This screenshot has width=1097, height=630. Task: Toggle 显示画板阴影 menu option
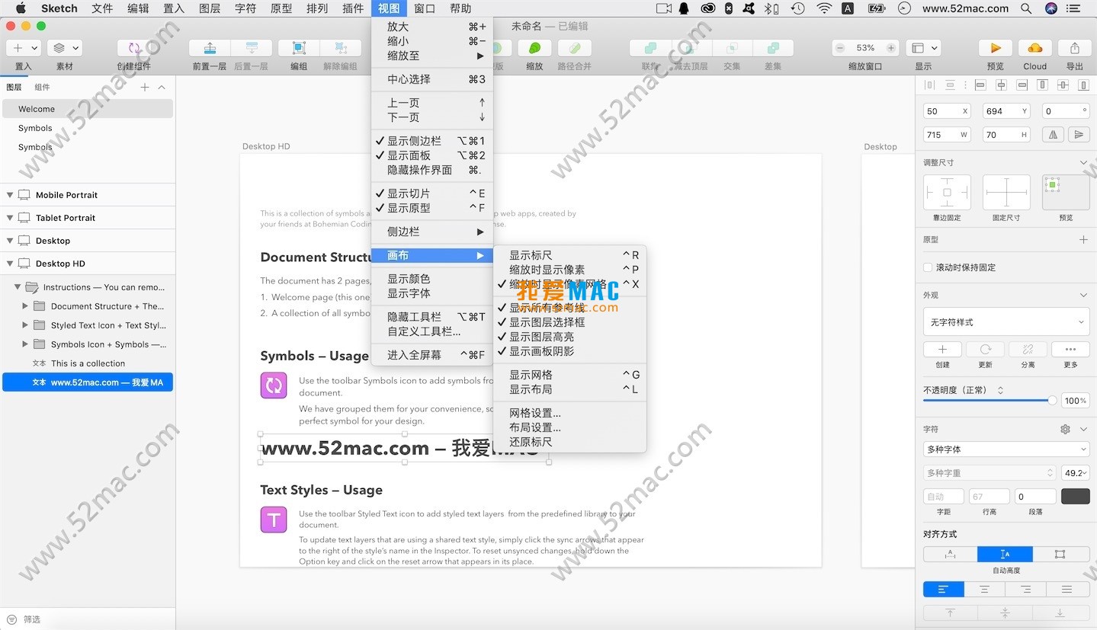pyautogui.click(x=570, y=351)
